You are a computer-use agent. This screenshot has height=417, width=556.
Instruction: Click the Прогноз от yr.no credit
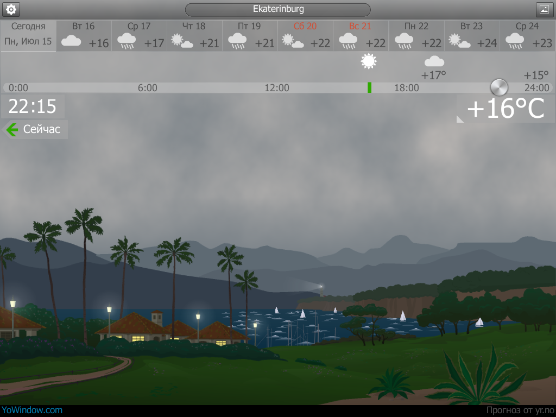click(x=520, y=410)
